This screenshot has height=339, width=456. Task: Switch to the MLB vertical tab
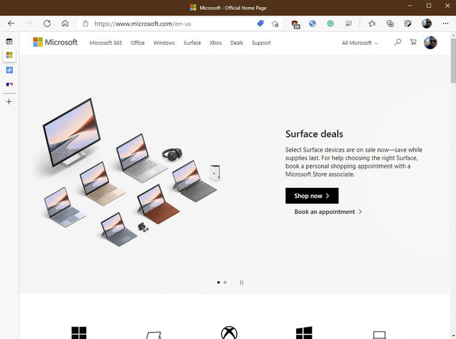(x=9, y=84)
